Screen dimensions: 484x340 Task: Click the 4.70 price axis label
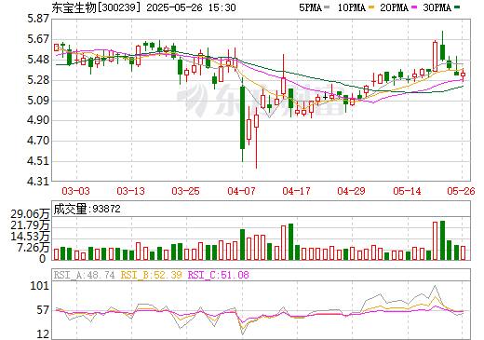pyautogui.click(x=38, y=141)
